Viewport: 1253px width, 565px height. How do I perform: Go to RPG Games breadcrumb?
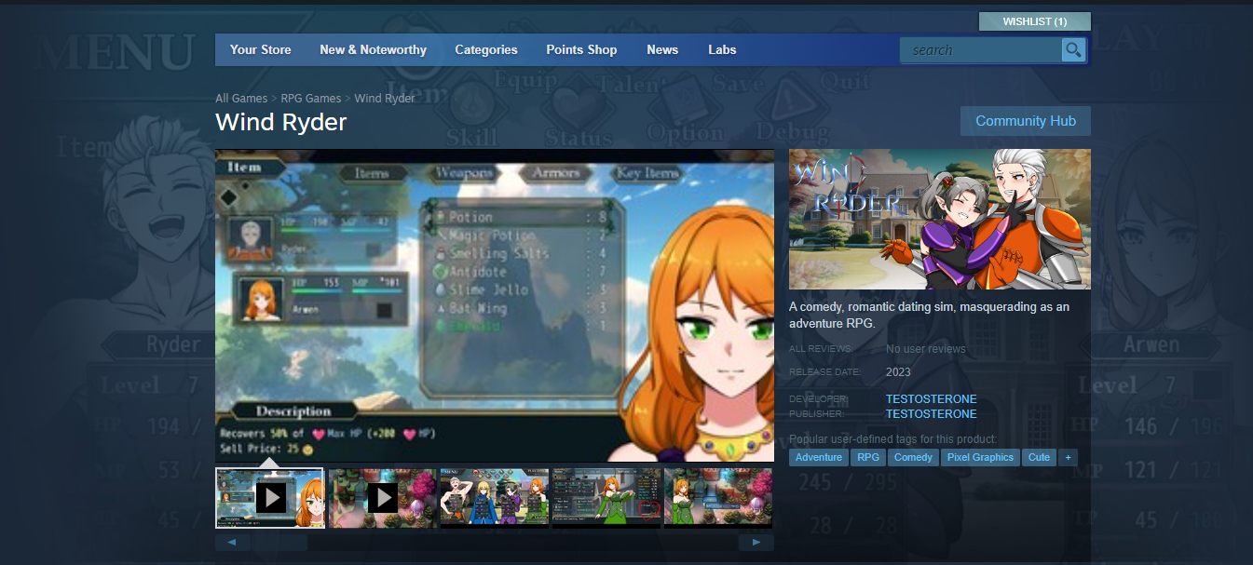point(310,98)
